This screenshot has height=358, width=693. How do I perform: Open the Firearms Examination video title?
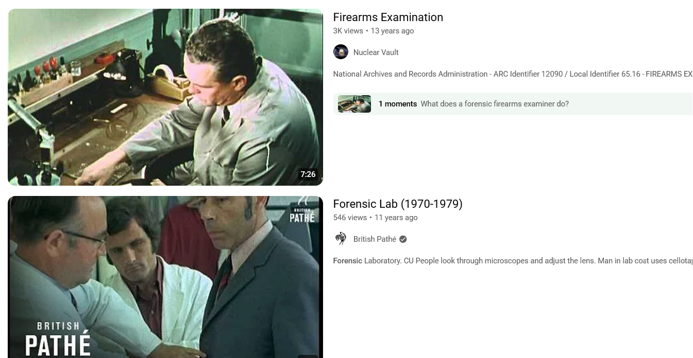pos(388,17)
